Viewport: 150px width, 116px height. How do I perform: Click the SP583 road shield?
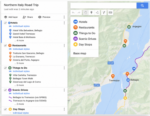[x=97, y=85]
